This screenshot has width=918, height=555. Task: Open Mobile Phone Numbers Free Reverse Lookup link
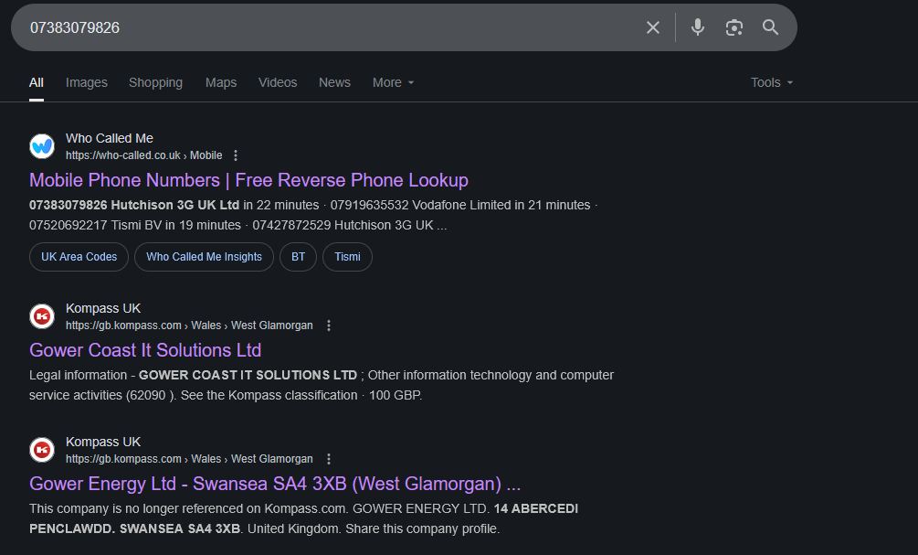click(248, 180)
